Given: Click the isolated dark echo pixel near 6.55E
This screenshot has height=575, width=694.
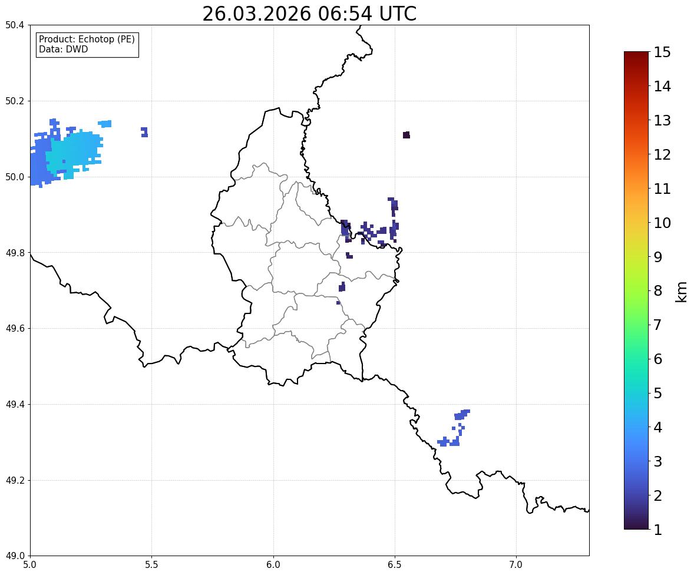Looking at the screenshot, I should coord(407,135).
